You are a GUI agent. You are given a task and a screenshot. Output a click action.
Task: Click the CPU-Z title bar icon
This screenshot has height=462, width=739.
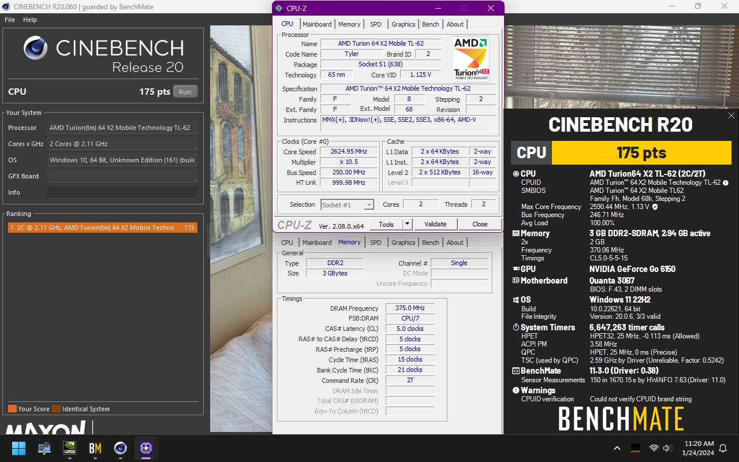coord(279,8)
